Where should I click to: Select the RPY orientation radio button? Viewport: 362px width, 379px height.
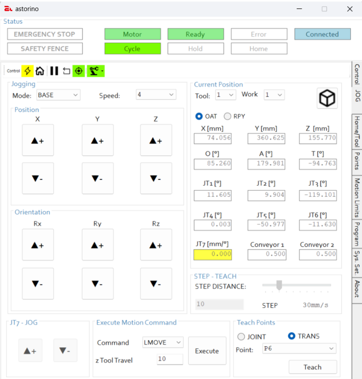coord(228,116)
